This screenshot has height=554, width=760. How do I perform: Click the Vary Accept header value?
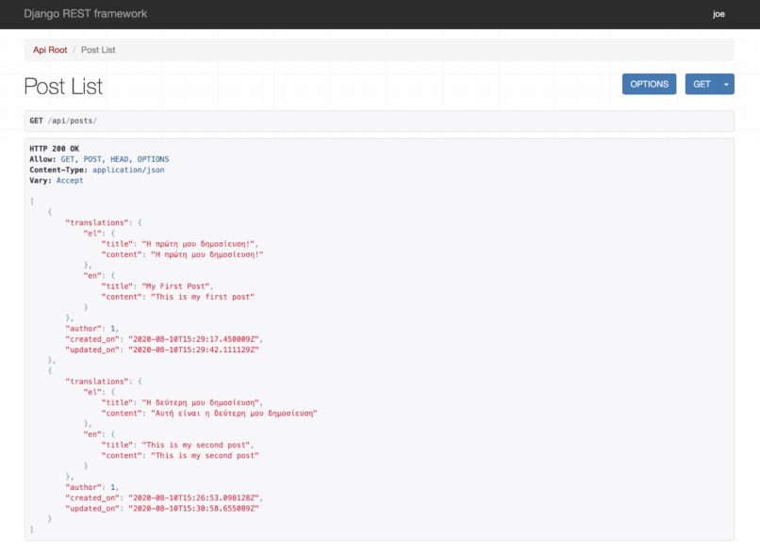pos(70,181)
